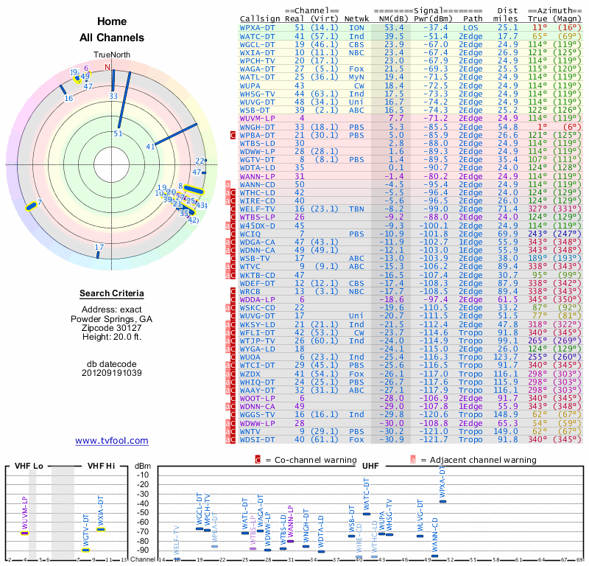Image resolution: width=589 pixels, height=566 pixels.
Task: Click WKSY-LD callsign in the table
Action: [x=257, y=324]
